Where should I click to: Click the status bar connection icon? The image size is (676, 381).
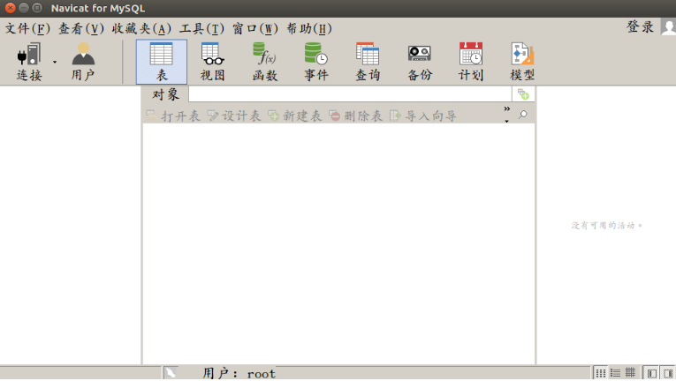pos(171,373)
